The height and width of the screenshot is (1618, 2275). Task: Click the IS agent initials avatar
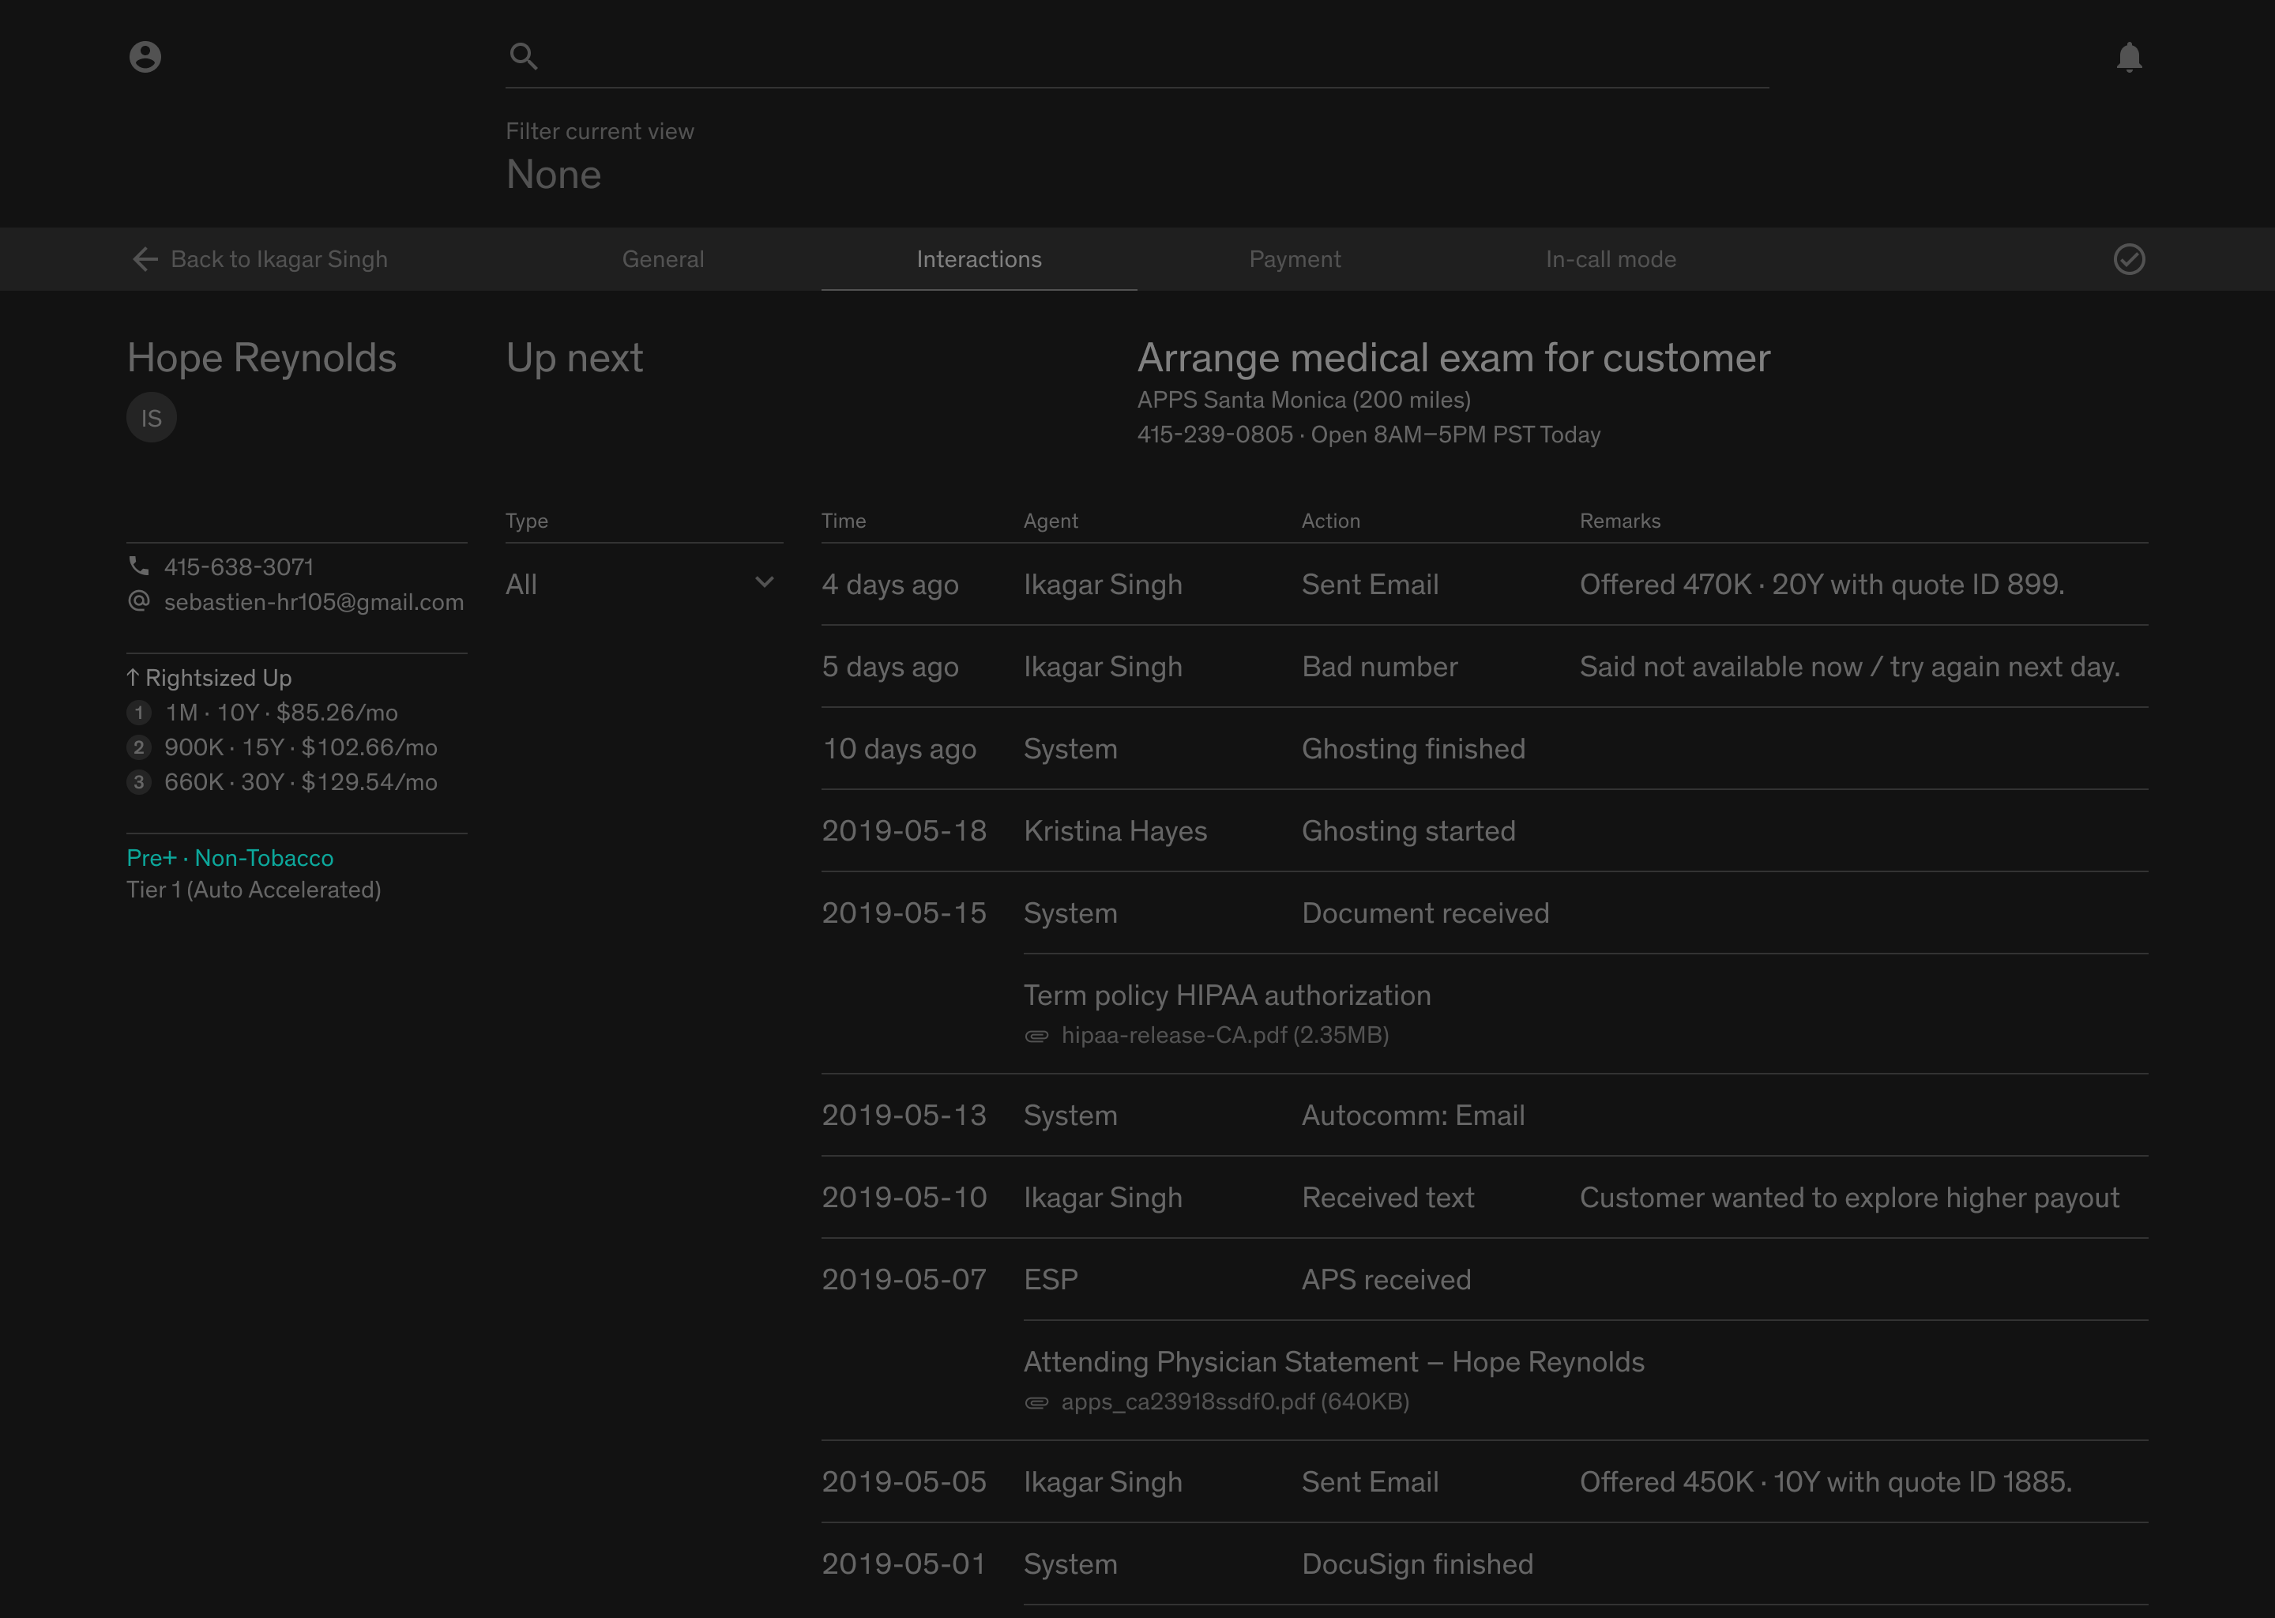point(152,417)
